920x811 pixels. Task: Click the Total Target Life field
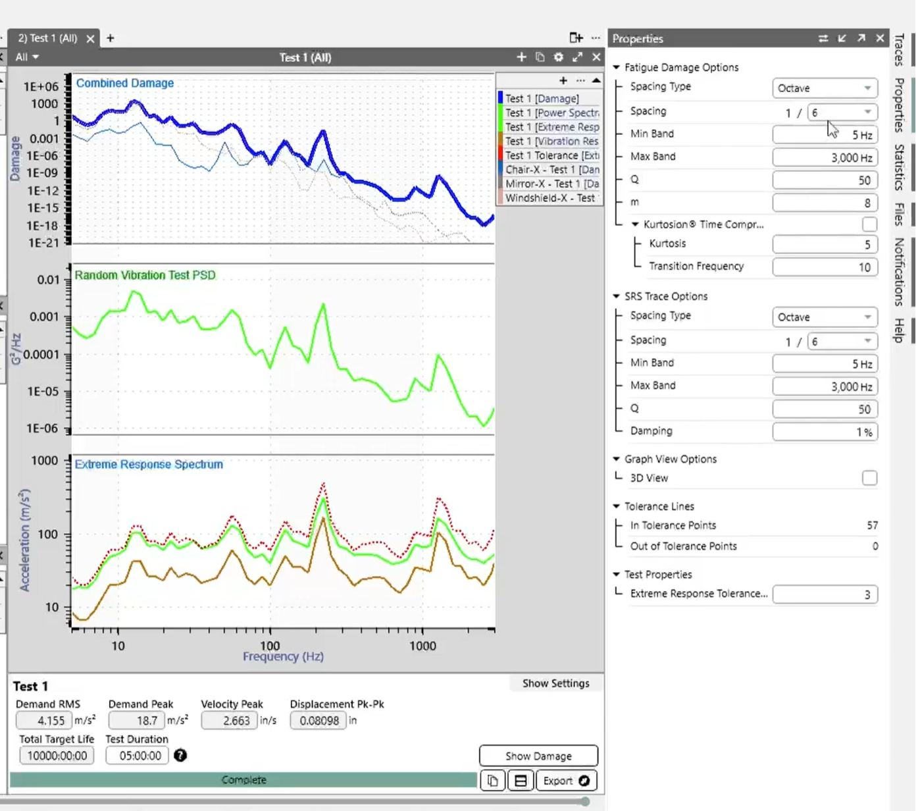57,756
